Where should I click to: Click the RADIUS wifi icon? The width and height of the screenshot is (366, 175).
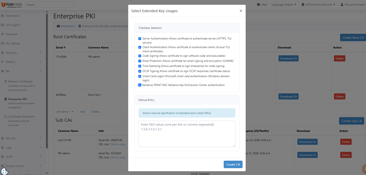click(x=2, y=62)
